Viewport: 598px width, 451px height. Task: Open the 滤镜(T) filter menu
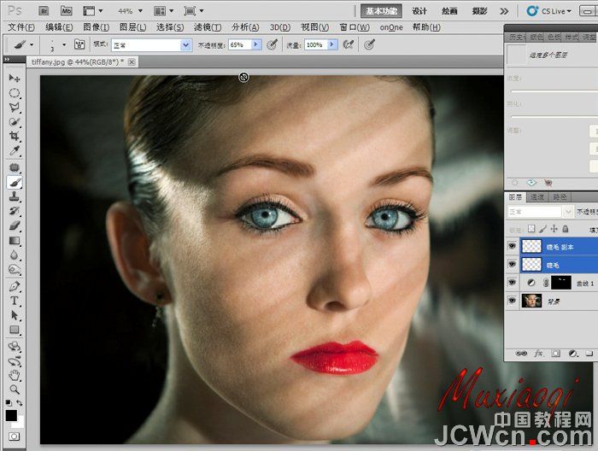pos(207,27)
